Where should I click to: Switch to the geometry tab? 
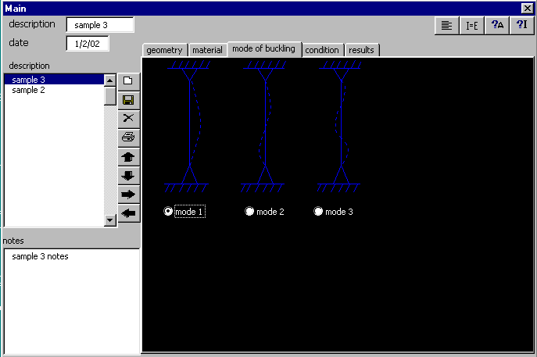click(164, 50)
